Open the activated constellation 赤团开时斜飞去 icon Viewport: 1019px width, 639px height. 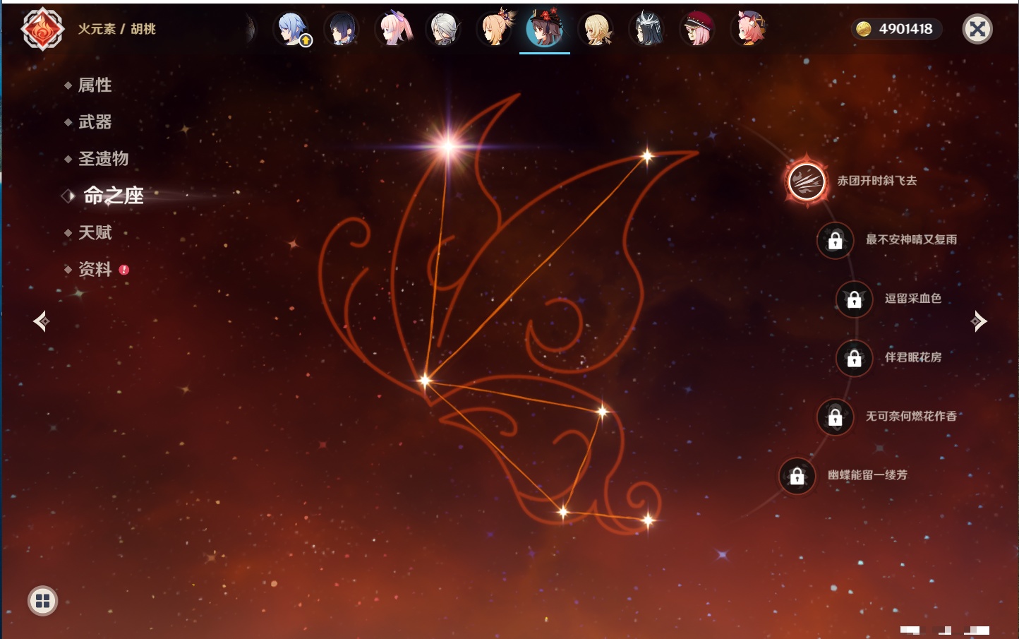click(806, 181)
